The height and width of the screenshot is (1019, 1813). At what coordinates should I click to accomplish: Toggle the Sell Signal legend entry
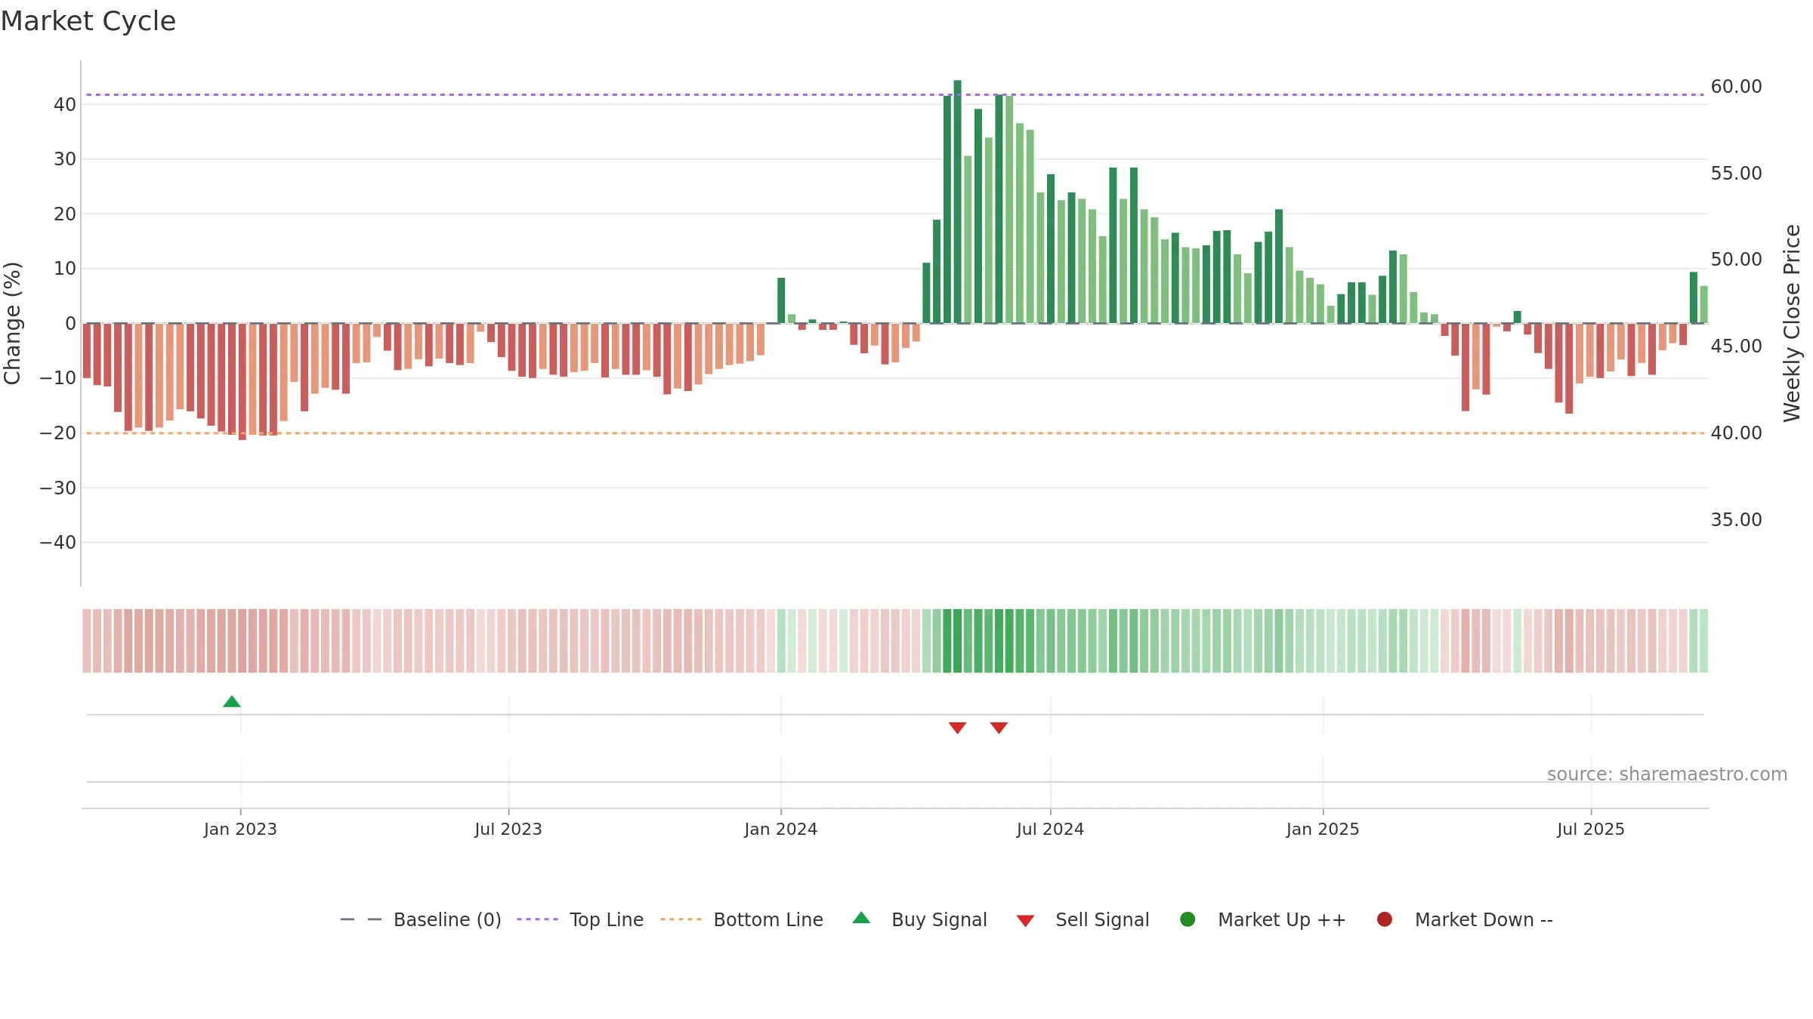[1083, 919]
